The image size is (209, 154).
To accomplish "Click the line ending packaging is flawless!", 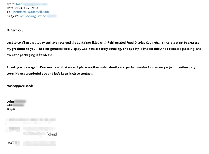I will (x=29, y=55).
